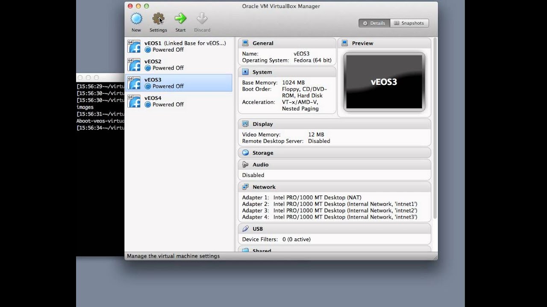The height and width of the screenshot is (307, 547).
Task: Open the General section header
Action: (287, 43)
